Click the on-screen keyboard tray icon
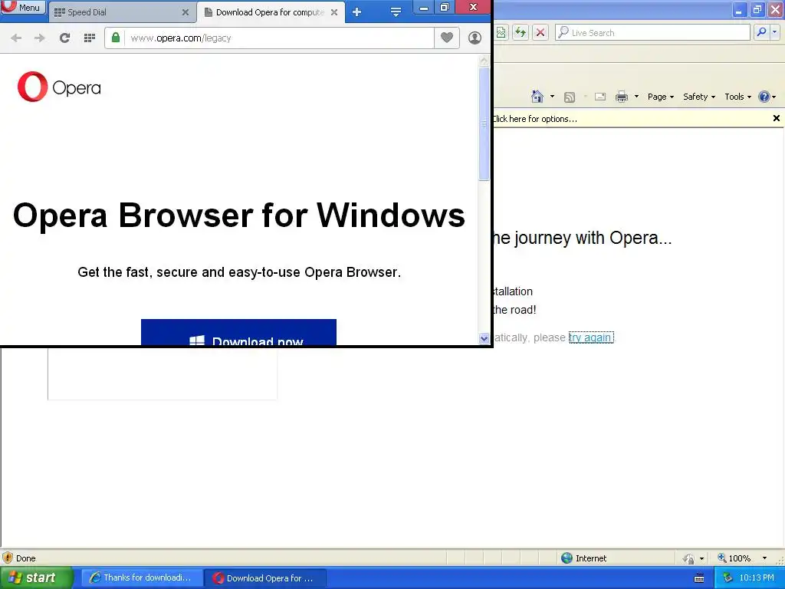Image resolution: width=785 pixels, height=589 pixels. 699,578
